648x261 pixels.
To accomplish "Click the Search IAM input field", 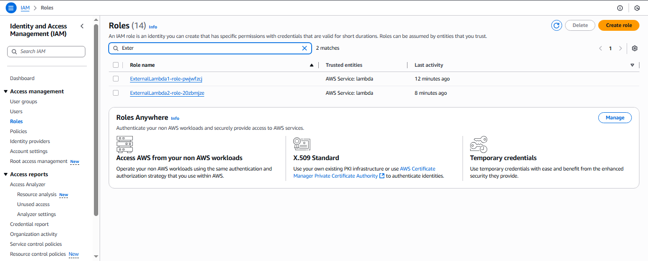I will [46, 52].
